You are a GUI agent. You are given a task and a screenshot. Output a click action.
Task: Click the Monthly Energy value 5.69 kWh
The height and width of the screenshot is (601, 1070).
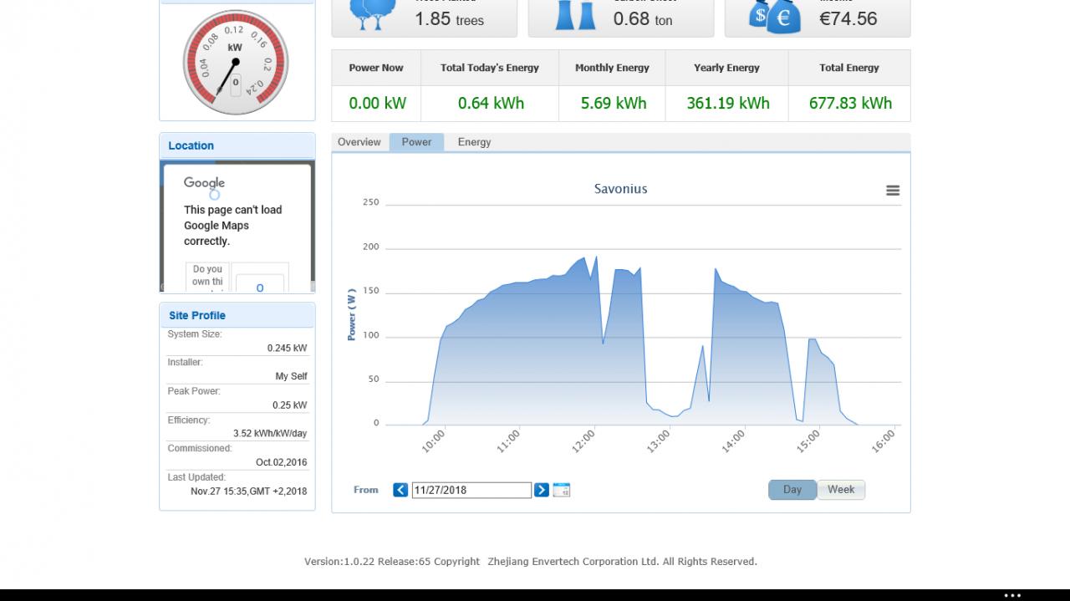[x=614, y=104]
